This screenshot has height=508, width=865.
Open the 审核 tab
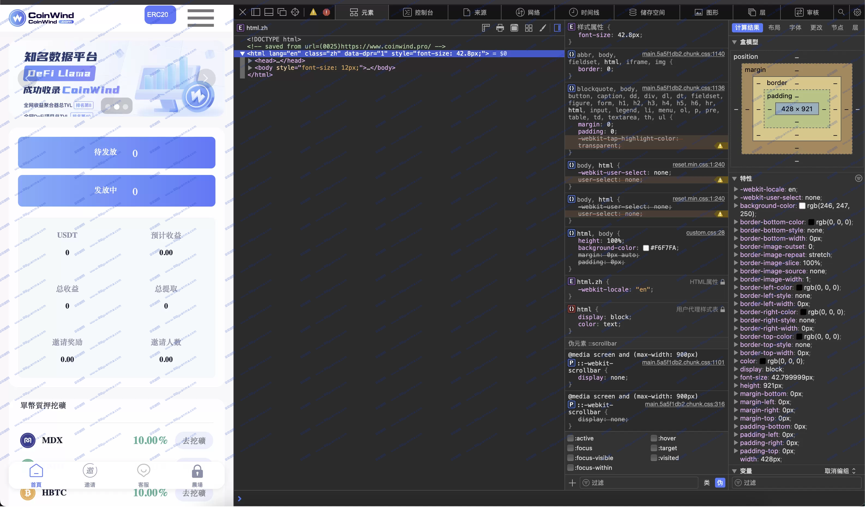pos(807,12)
